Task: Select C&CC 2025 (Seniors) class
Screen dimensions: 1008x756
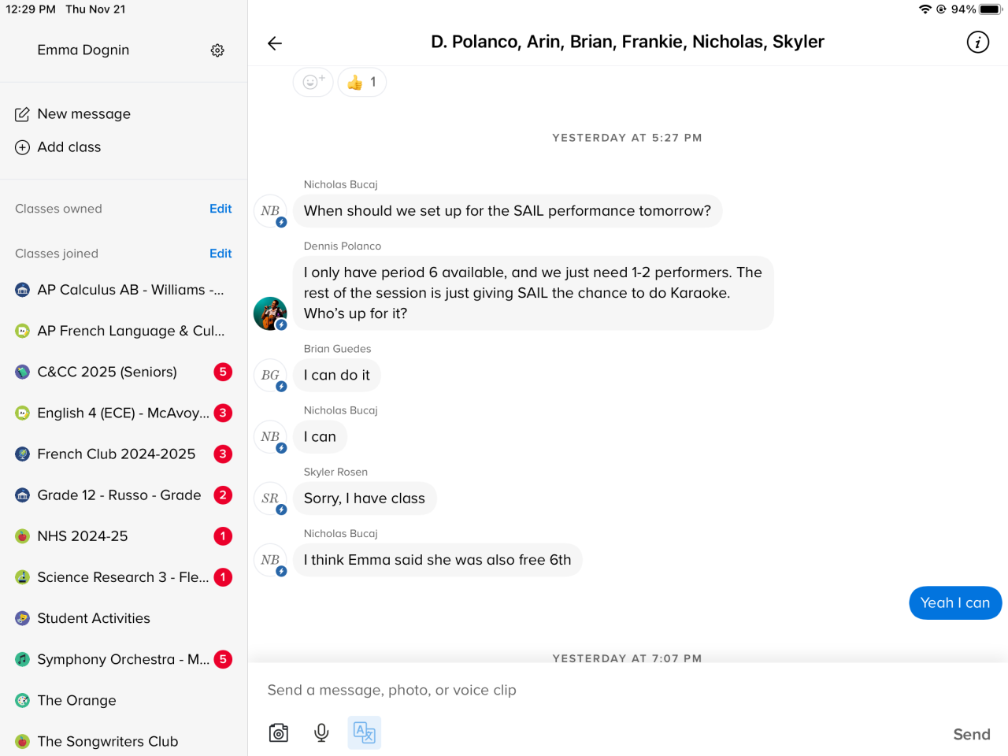Action: (x=107, y=372)
